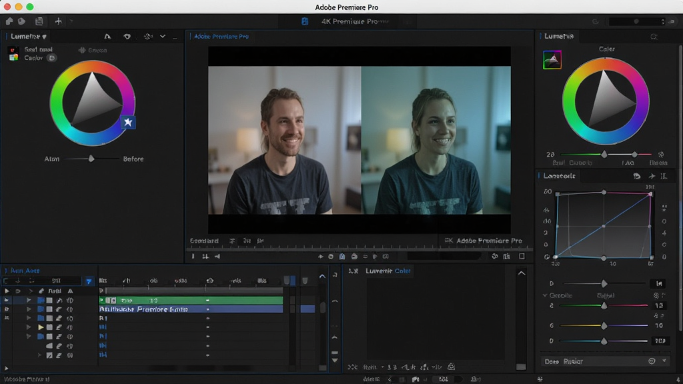Select the right Lumetria panel tab
The height and width of the screenshot is (384, 683).
coord(559,36)
